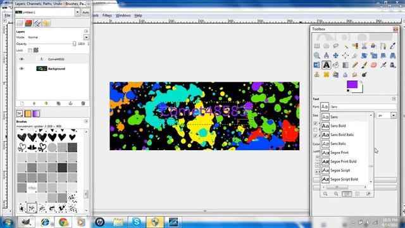Screen dimensions: 405x228
Task: Open the Filters menu
Action: coord(107,15)
